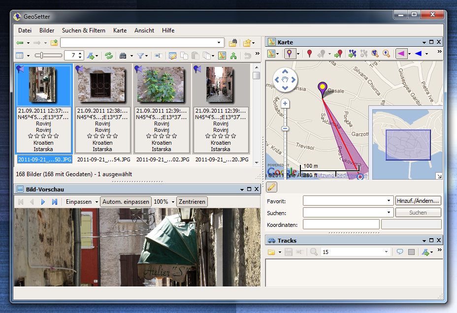Expand the 100% zoom dropdown
This screenshot has height=313, width=457.
tap(172, 202)
